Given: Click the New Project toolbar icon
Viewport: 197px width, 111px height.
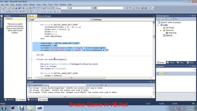Looking at the screenshot, I should (x=3, y=8).
